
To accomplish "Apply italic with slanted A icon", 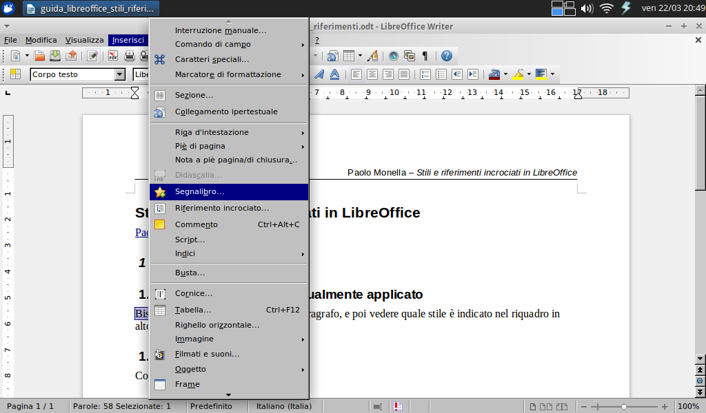I will [319, 74].
